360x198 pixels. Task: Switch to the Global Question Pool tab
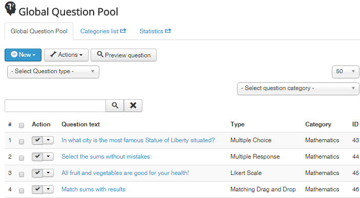coord(39,31)
